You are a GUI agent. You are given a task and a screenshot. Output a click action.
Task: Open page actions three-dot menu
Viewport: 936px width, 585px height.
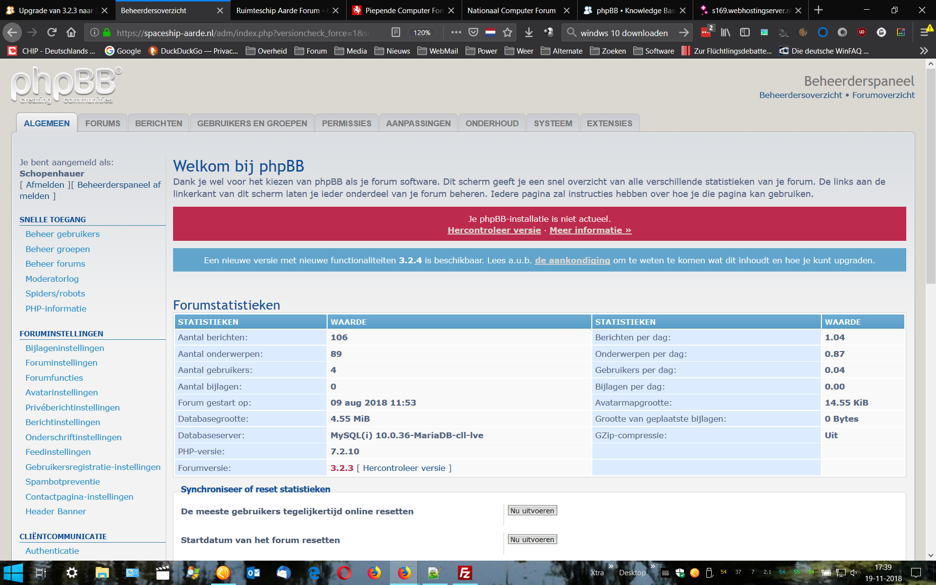[x=456, y=33]
